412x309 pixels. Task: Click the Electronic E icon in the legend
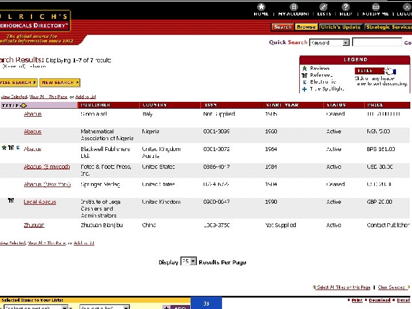(304, 82)
